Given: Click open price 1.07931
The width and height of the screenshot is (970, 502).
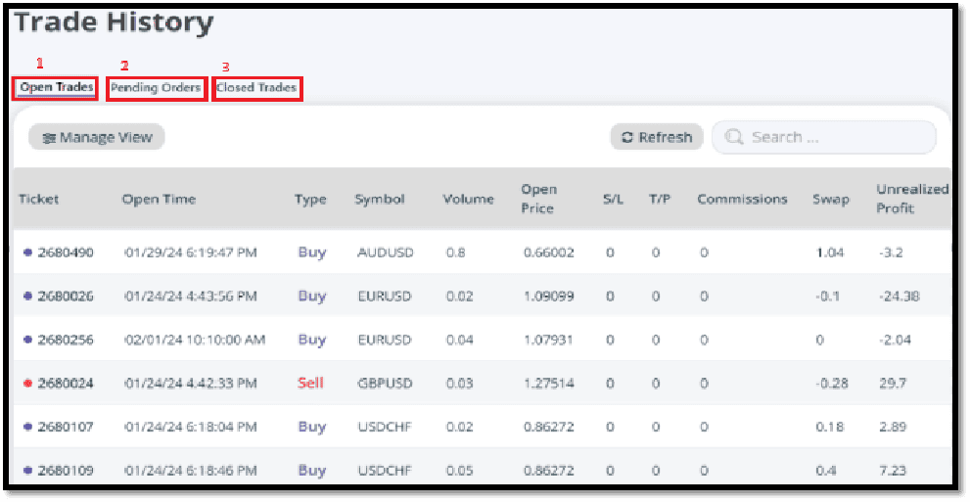Looking at the screenshot, I should (x=548, y=340).
